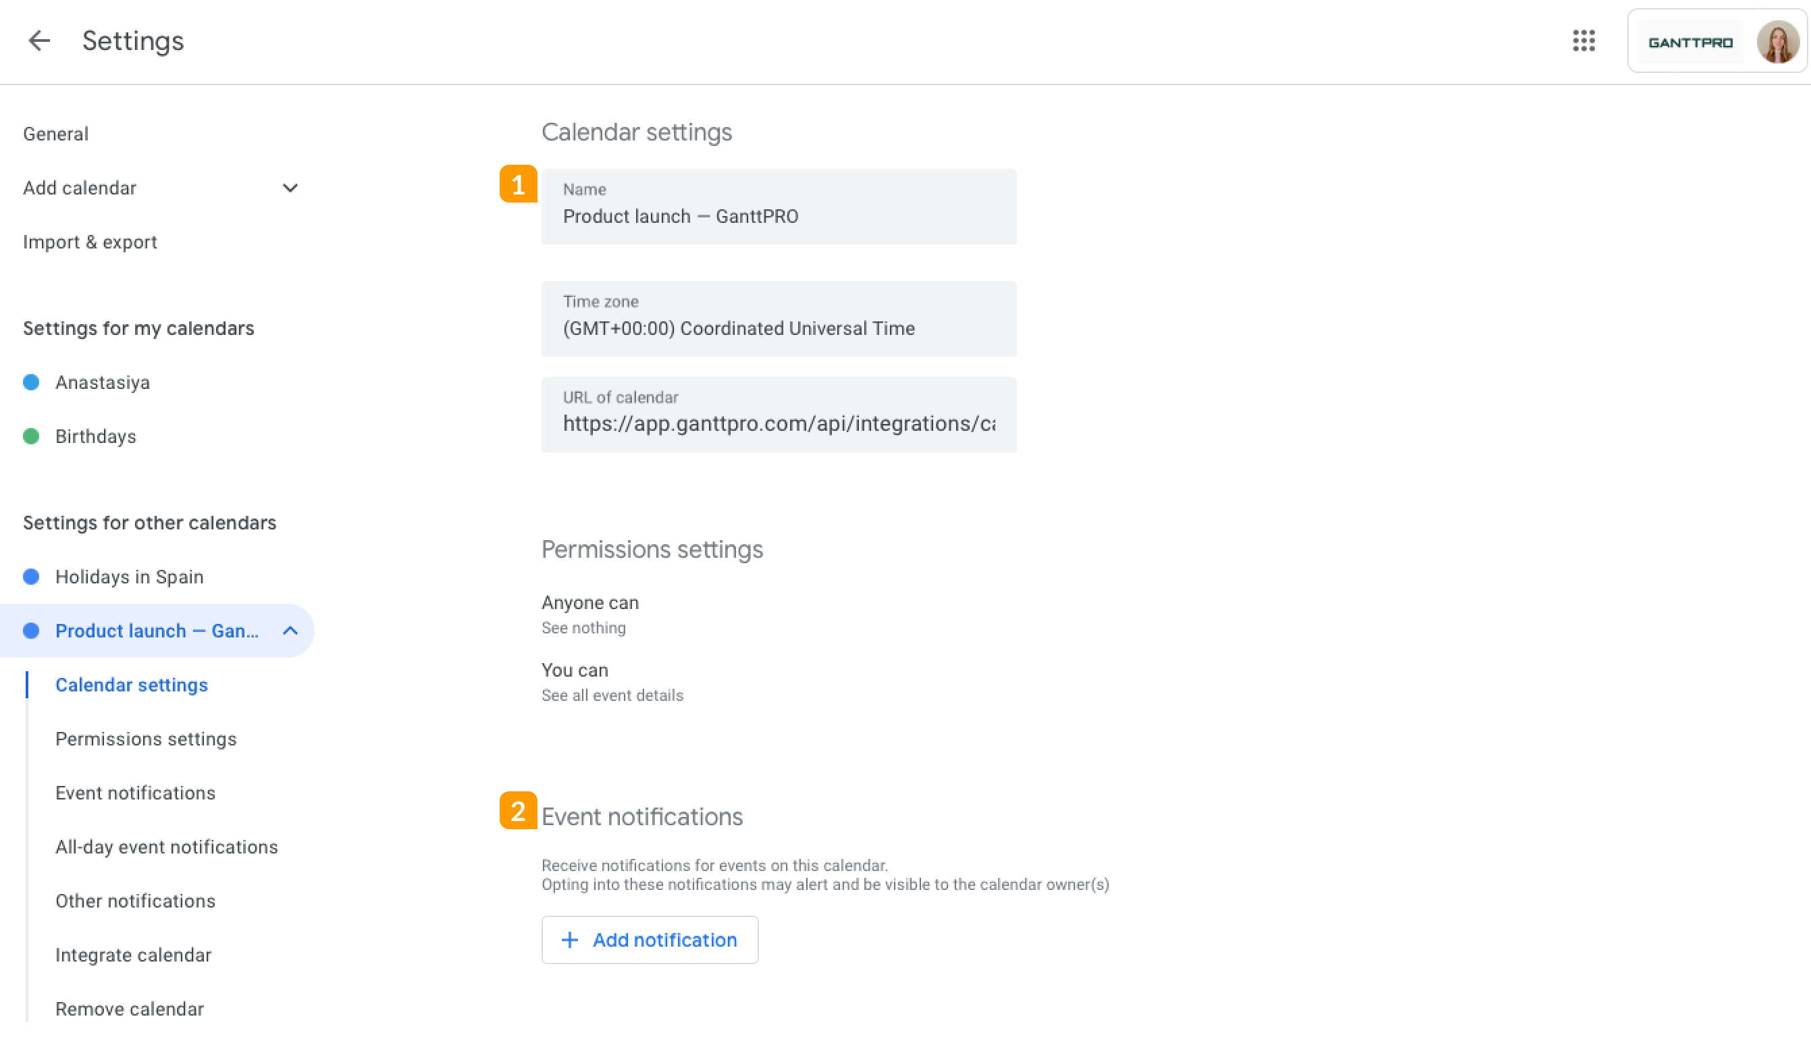Go to Import & export settings
This screenshot has height=1052, width=1811.
click(x=90, y=242)
